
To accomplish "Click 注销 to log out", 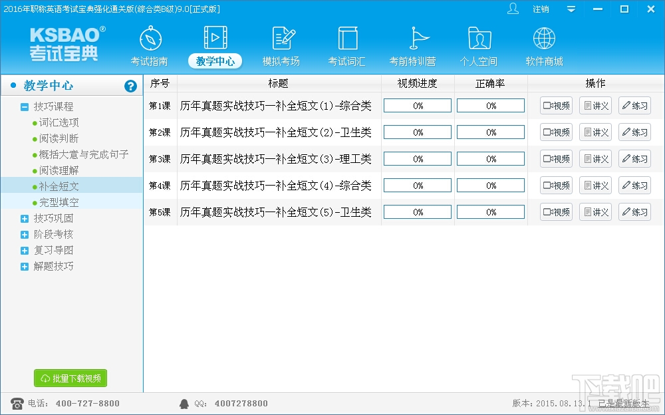I will tap(541, 9).
